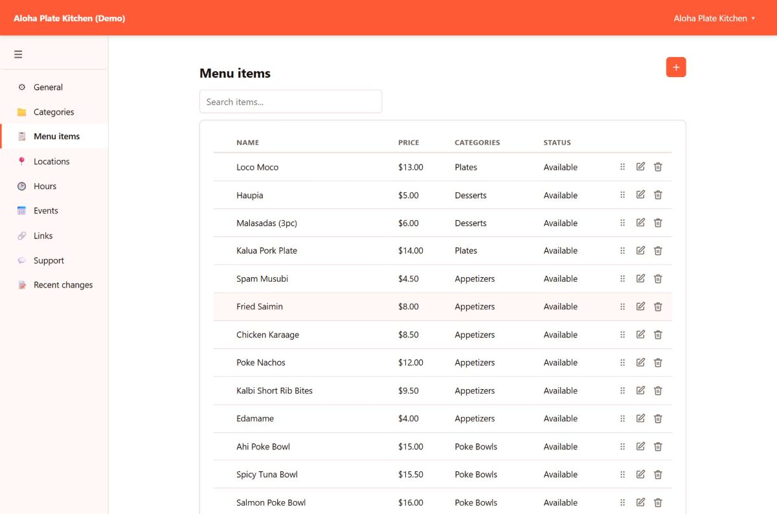
Task: Delete the Loco Moco item
Action: pos(658,167)
